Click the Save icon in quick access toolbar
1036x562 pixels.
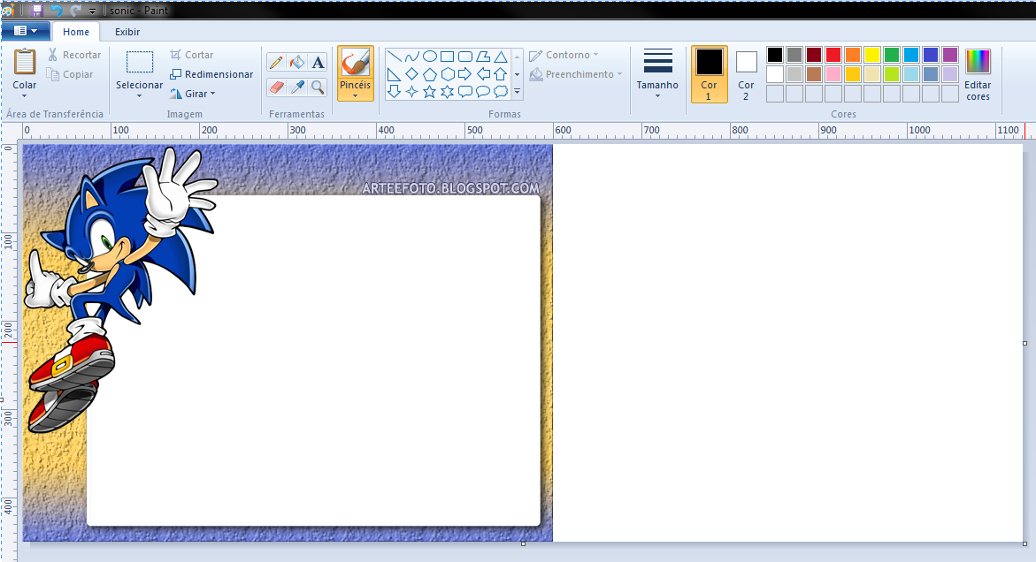coord(35,10)
